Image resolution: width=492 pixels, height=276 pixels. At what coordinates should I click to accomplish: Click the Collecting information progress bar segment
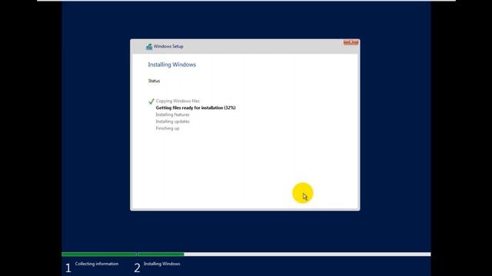click(x=99, y=255)
